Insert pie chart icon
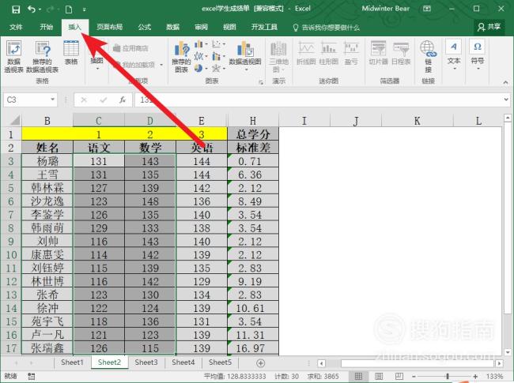Screen dimensions: 514x383 click(200, 68)
